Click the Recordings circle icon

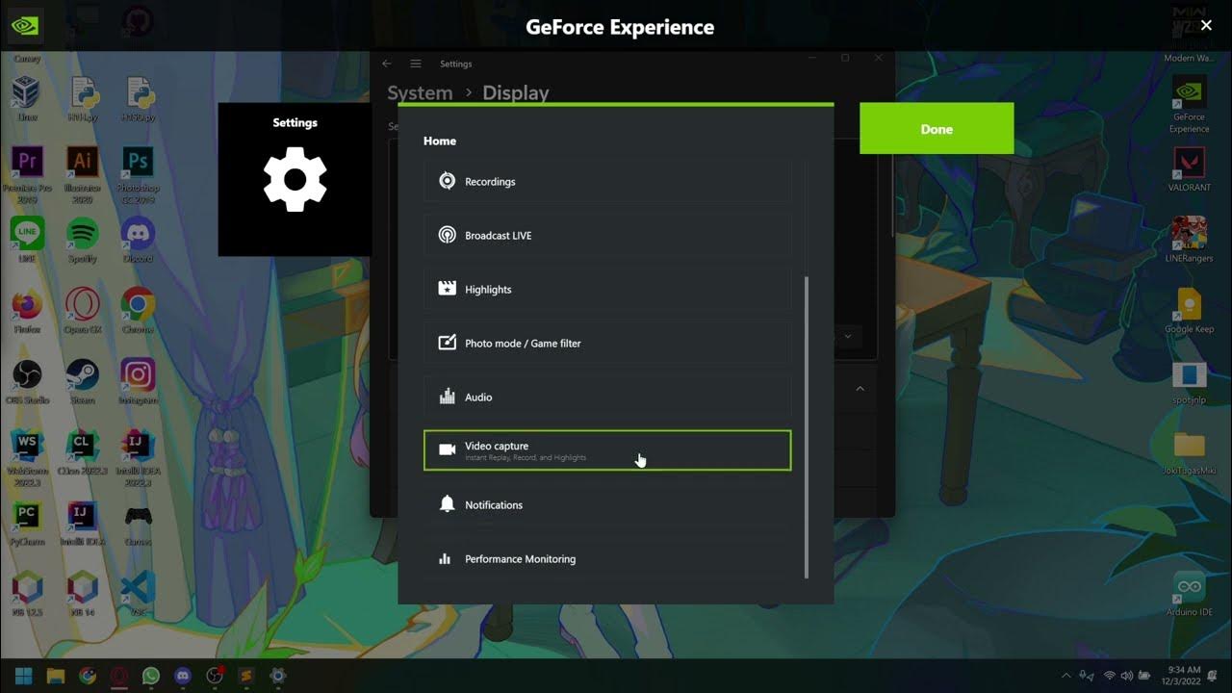(447, 181)
